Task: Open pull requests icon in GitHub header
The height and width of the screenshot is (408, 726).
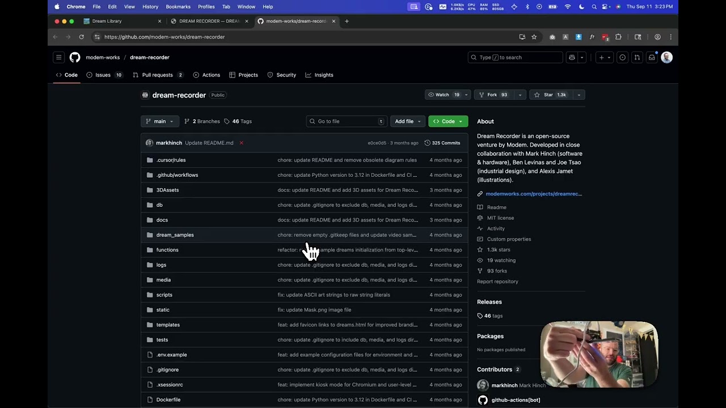Action: coord(637,57)
